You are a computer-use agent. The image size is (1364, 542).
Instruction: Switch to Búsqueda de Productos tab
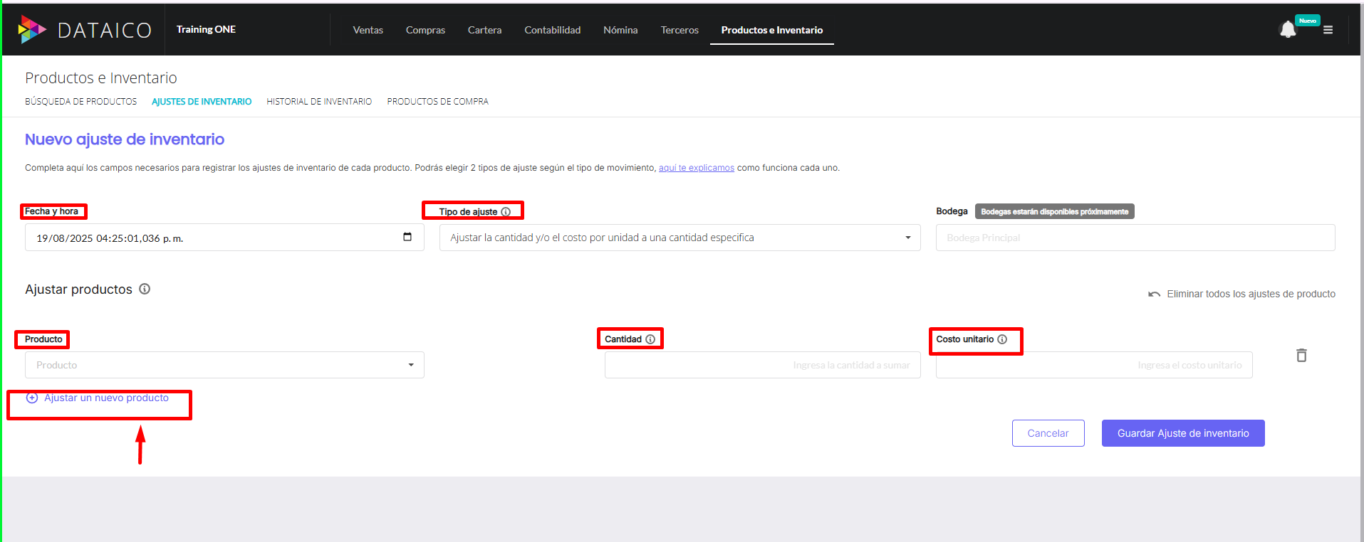[80, 102]
